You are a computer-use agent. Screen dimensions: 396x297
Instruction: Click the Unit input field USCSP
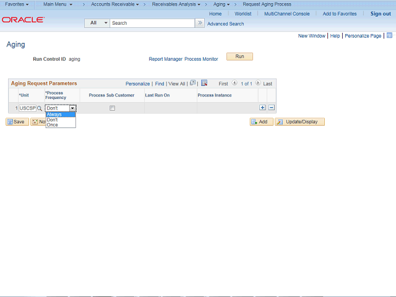click(27, 108)
